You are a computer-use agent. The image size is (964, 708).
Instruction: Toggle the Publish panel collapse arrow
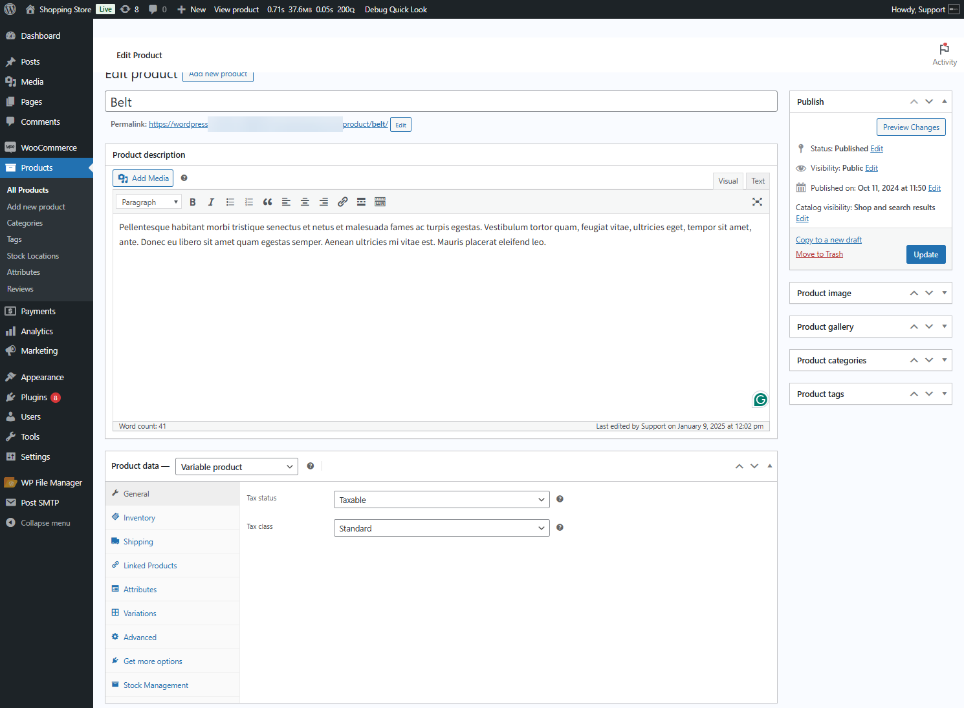945,101
